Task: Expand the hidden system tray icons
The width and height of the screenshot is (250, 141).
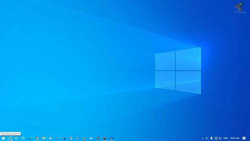Action: tap(203, 138)
